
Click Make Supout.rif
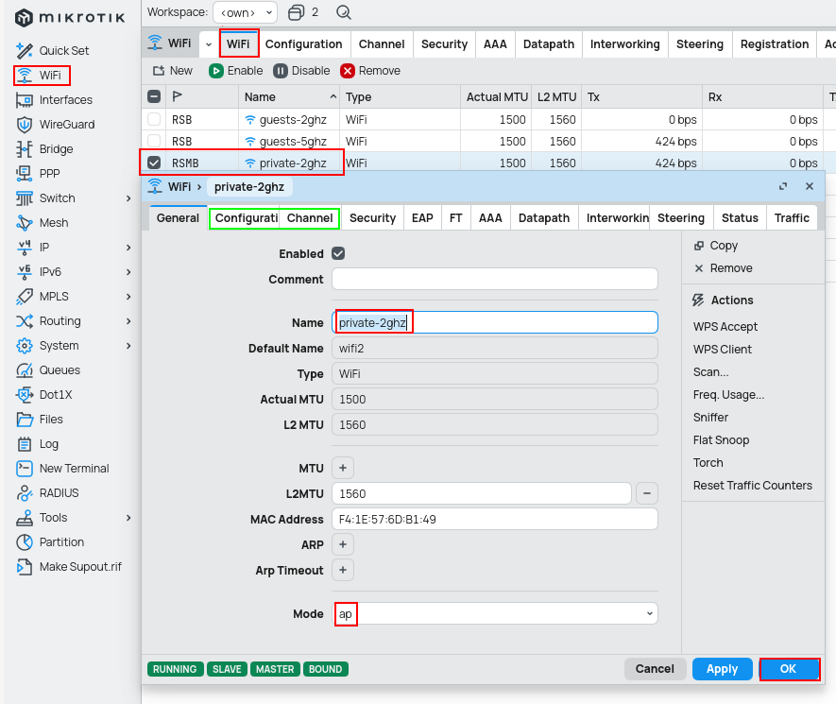(x=69, y=566)
